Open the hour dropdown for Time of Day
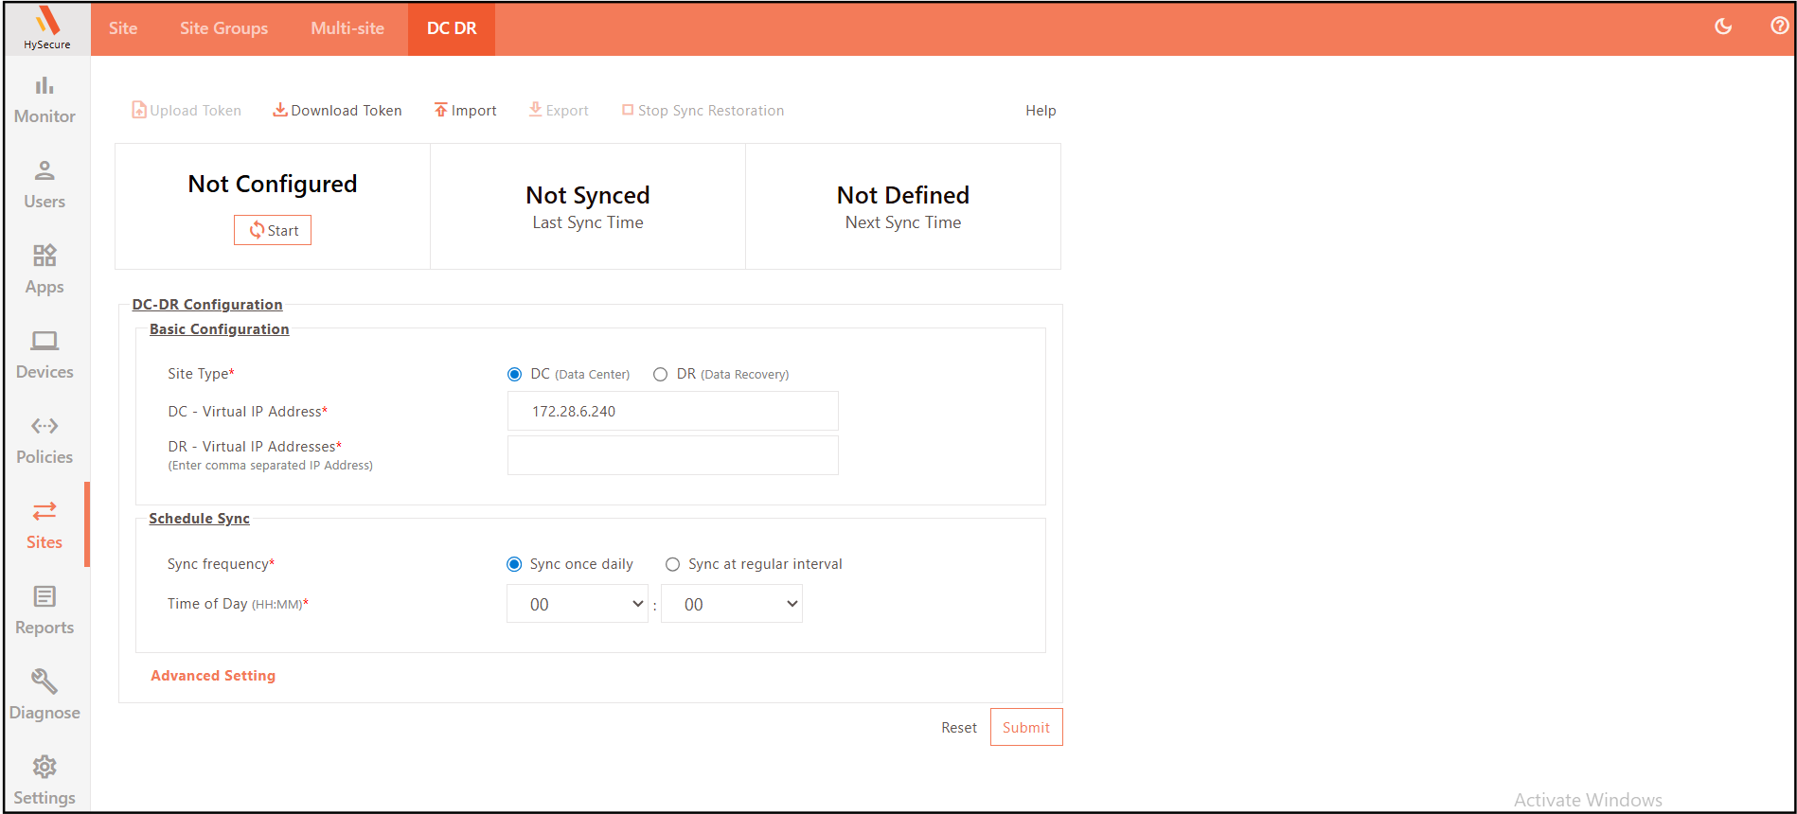1797x814 pixels. coord(578,604)
